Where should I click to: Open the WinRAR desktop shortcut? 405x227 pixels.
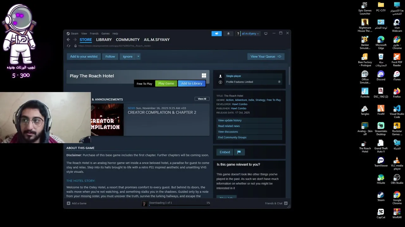[397, 214]
